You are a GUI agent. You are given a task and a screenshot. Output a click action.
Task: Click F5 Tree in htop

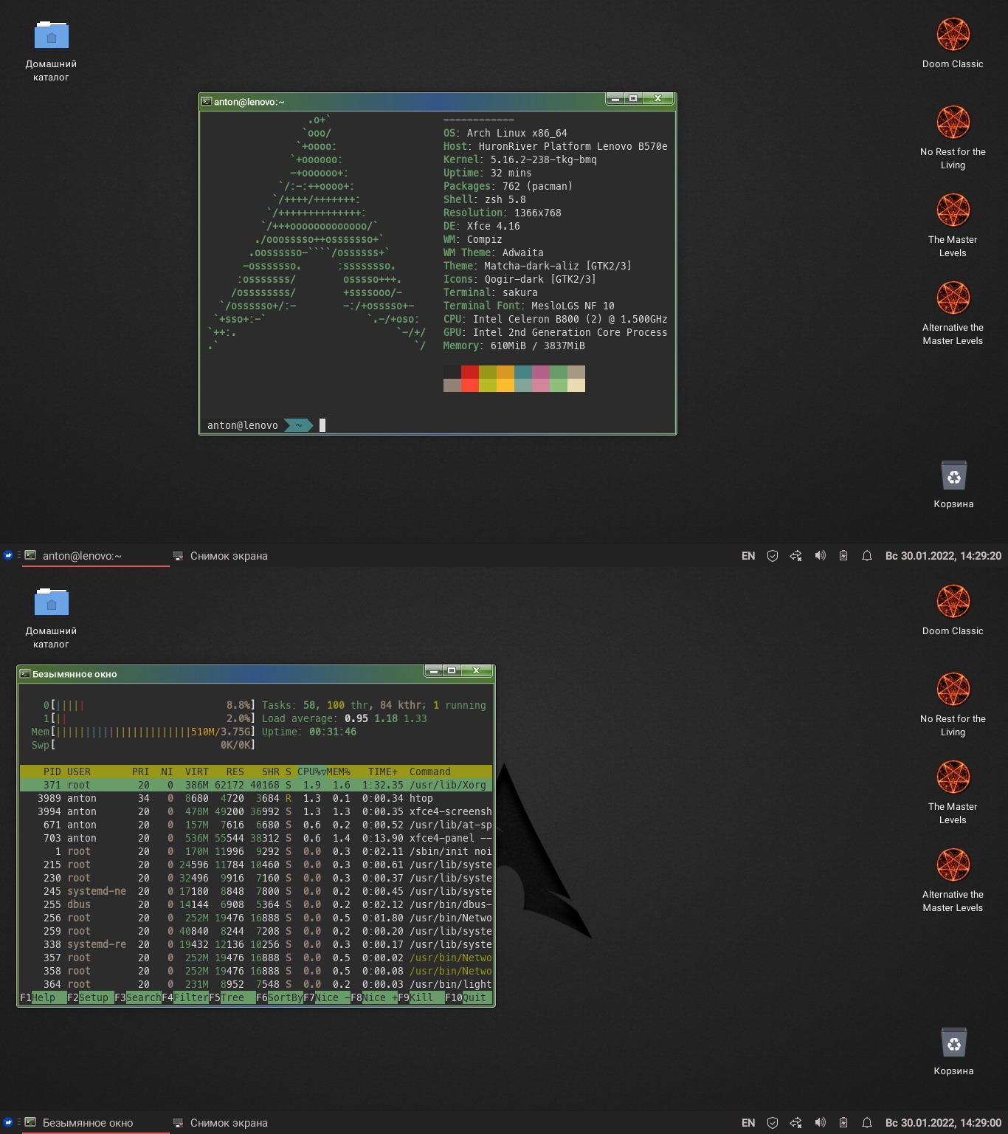[x=232, y=997]
